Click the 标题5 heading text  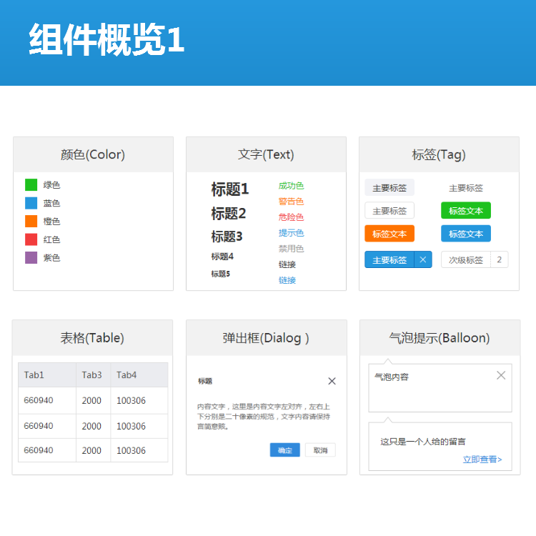[221, 274]
